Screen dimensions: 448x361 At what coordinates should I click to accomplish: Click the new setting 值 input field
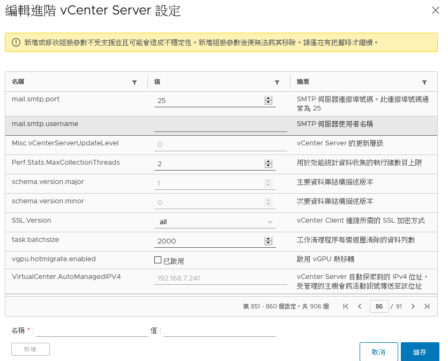point(219,331)
